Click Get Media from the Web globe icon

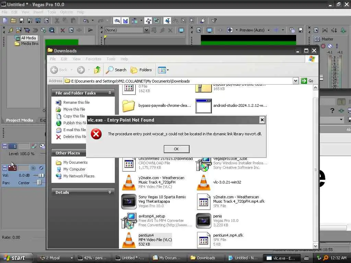tap(44, 30)
